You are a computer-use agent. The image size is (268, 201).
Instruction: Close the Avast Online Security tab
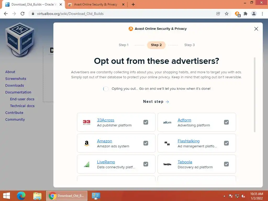coord(123,5)
